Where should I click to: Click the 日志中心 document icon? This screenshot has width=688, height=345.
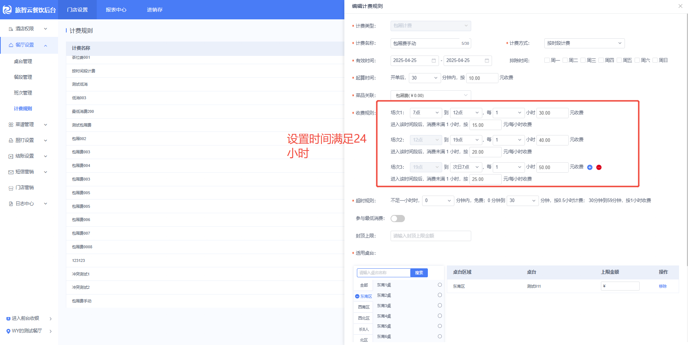11,203
